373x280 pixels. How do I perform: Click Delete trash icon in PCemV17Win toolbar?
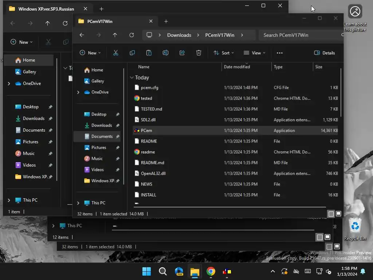199,53
